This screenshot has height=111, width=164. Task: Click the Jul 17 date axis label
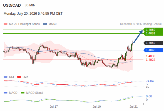[x=54, y=107]
